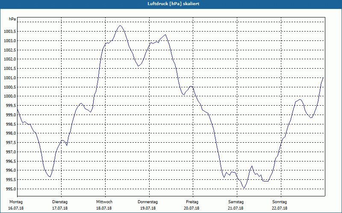
Task: Select the 1003,0 y-axis value
Action: (10, 41)
